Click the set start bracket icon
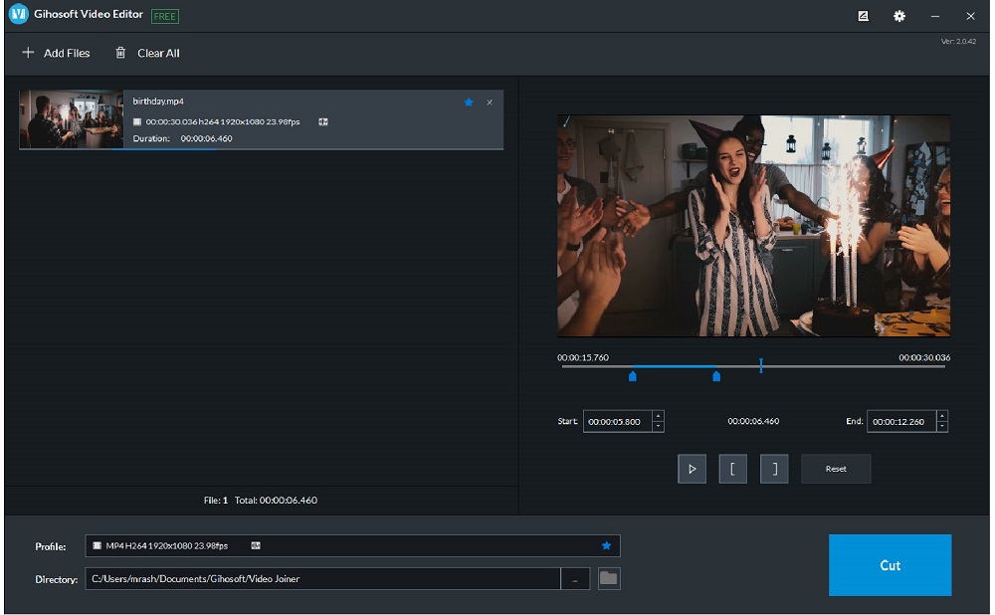The image size is (995, 615). coord(733,468)
